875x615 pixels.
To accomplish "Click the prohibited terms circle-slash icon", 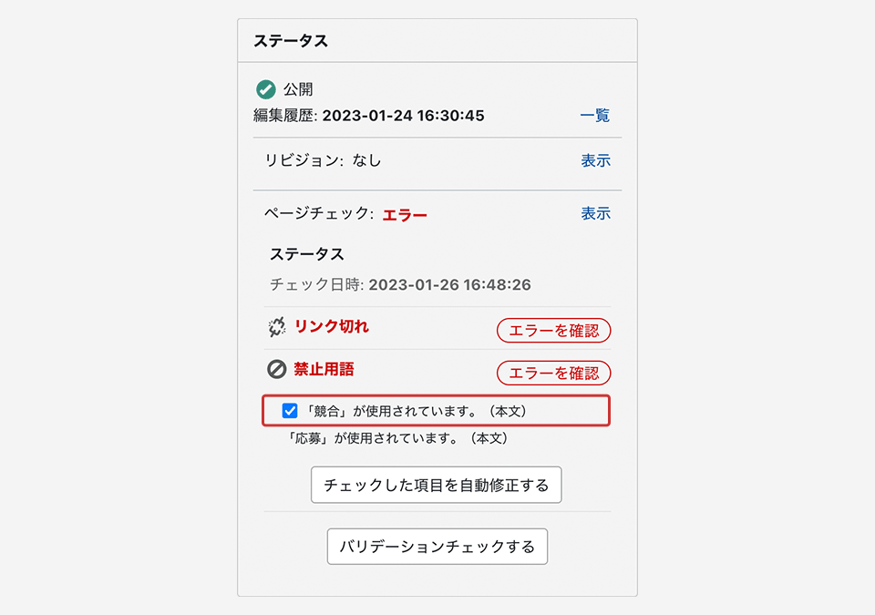I will pyautogui.click(x=277, y=370).
